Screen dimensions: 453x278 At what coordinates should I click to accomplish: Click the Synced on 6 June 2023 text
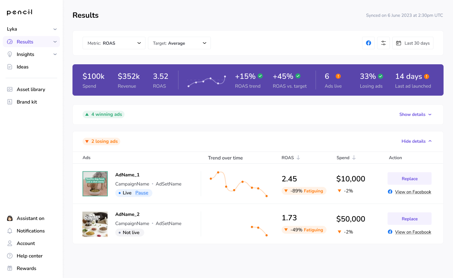pos(405,15)
